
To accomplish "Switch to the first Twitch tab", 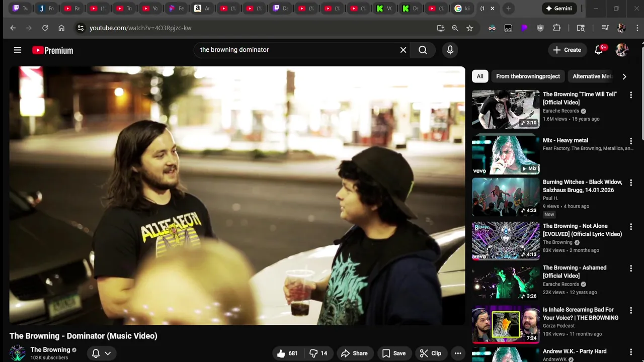I will pyautogui.click(x=21, y=9).
